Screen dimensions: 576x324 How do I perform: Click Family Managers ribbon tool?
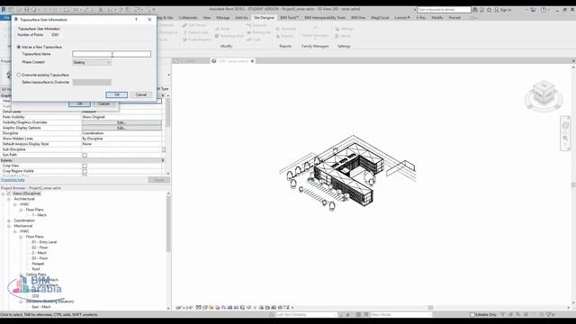coord(315,32)
